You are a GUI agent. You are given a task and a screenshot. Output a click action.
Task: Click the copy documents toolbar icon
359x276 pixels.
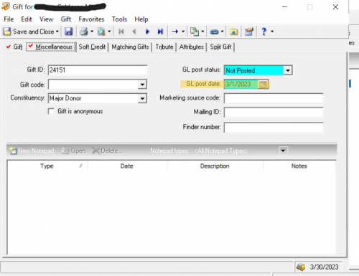pyautogui.click(x=195, y=32)
